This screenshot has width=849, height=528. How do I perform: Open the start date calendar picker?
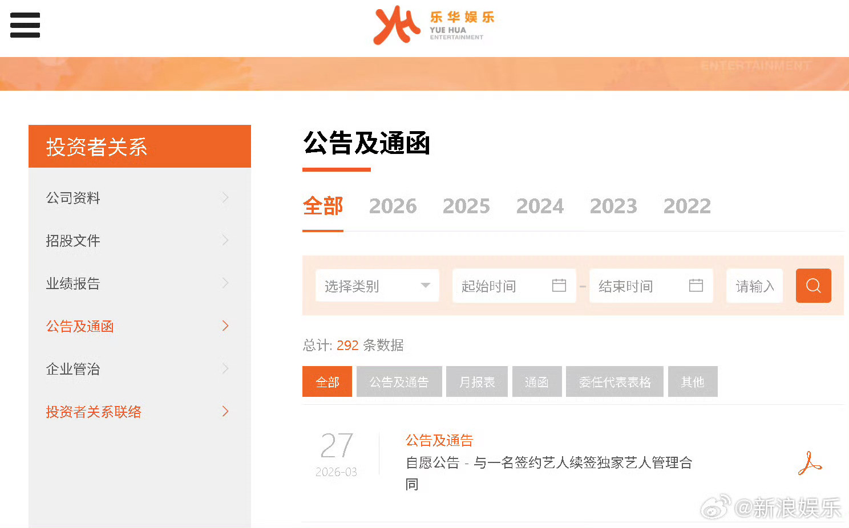click(559, 285)
